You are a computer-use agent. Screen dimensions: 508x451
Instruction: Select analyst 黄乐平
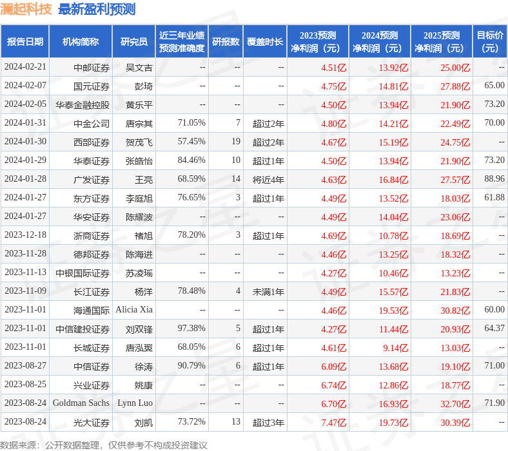click(139, 105)
